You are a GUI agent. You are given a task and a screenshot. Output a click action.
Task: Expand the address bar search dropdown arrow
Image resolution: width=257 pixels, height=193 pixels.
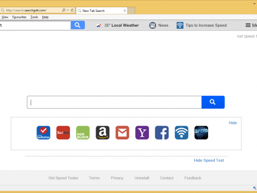68,10
